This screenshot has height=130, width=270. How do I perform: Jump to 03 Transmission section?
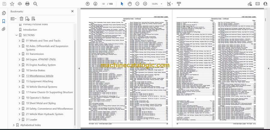(x=35, y=54)
